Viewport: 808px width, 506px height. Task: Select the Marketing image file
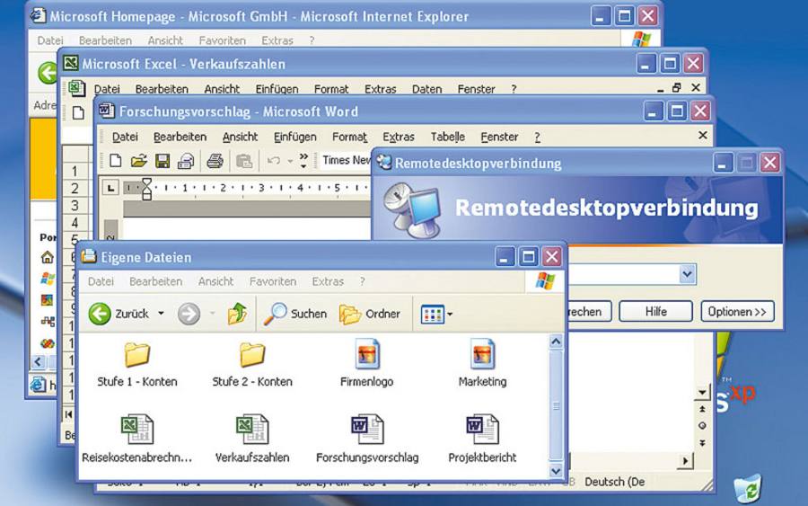482,364
